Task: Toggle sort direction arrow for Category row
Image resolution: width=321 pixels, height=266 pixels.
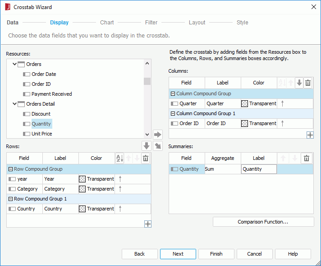Action: [x=120, y=189]
